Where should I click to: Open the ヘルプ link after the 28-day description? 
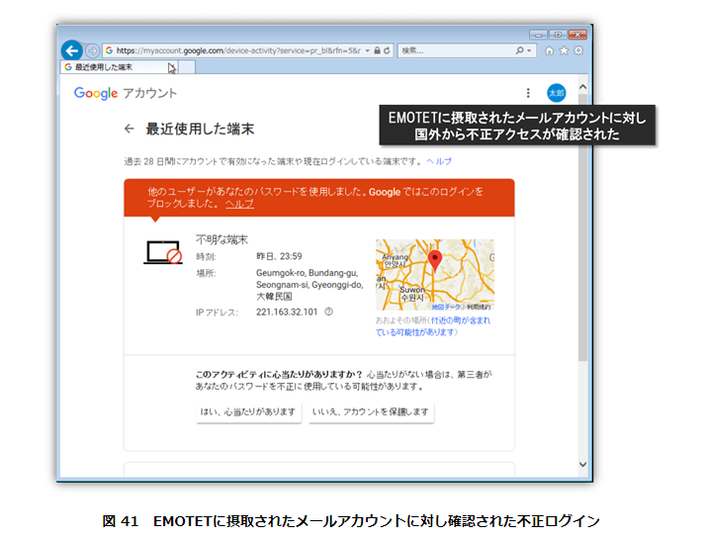pos(439,160)
